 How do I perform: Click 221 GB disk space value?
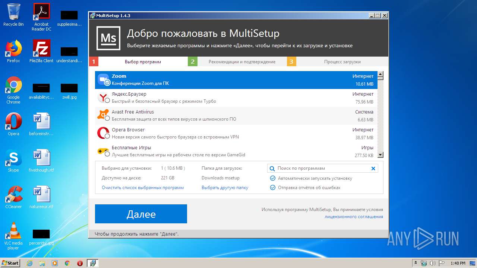pos(168,178)
